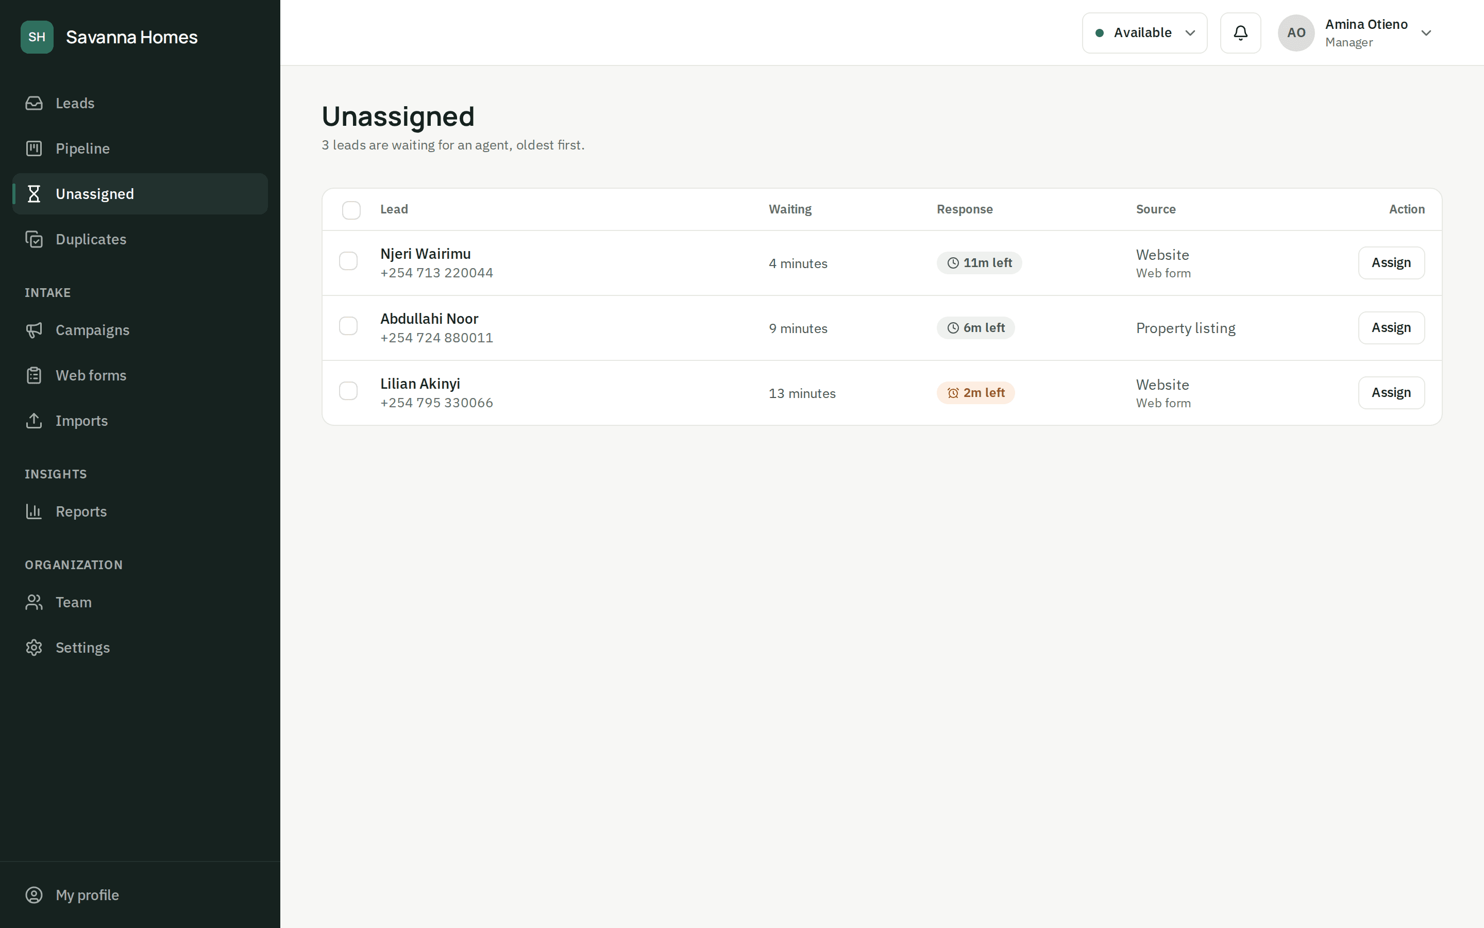Image resolution: width=1484 pixels, height=928 pixels.
Task: Click phone number +254 724 880011
Action: pyautogui.click(x=436, y=338)
